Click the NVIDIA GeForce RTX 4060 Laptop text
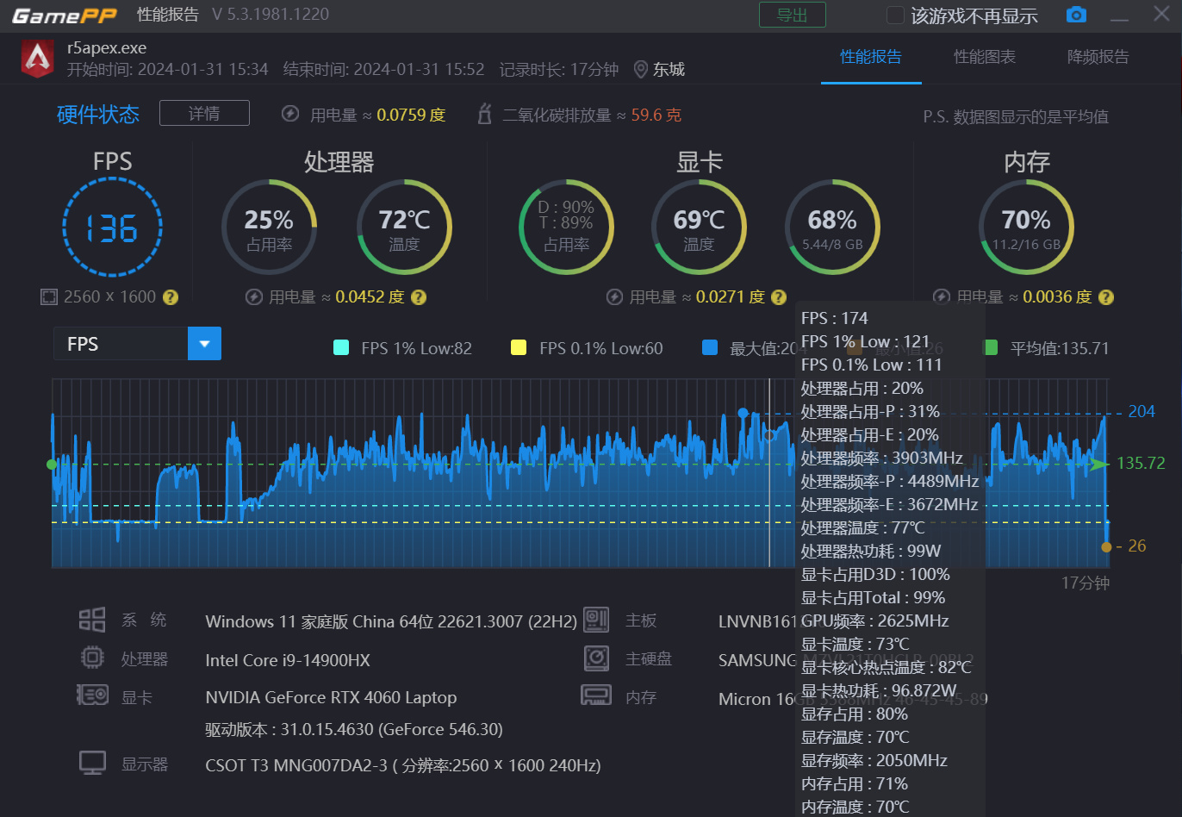Screen dimensions: 1182x817 [331, 697]
